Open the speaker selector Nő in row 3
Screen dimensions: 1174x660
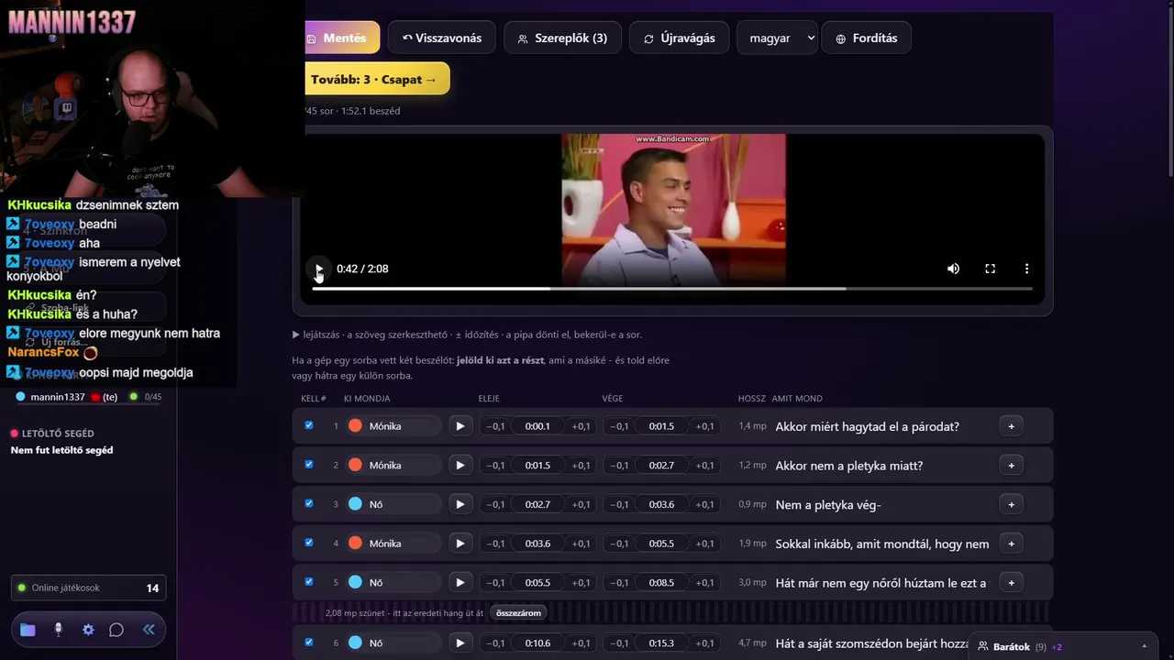click(393, 504)
